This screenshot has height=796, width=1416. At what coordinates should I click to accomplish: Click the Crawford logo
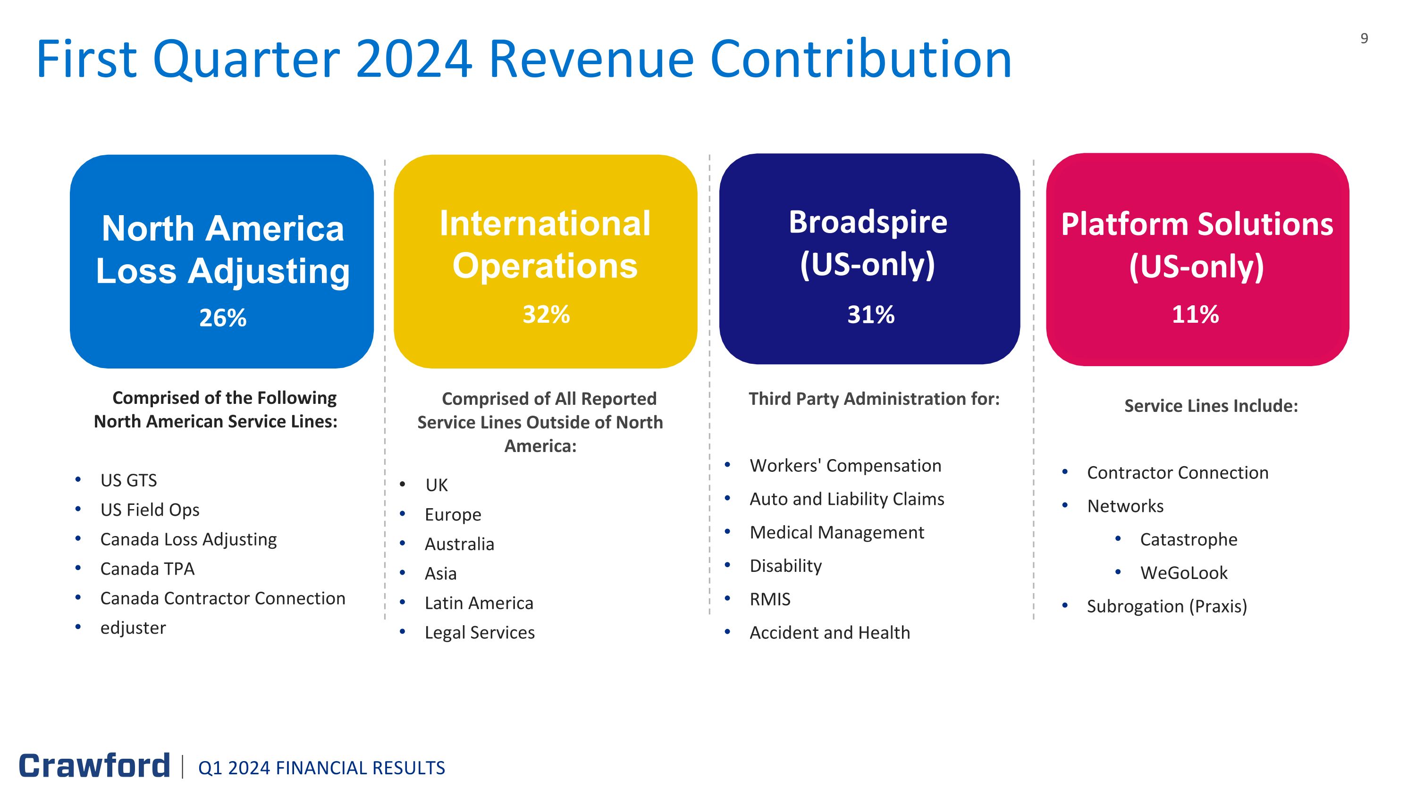(x=94, y=766)
